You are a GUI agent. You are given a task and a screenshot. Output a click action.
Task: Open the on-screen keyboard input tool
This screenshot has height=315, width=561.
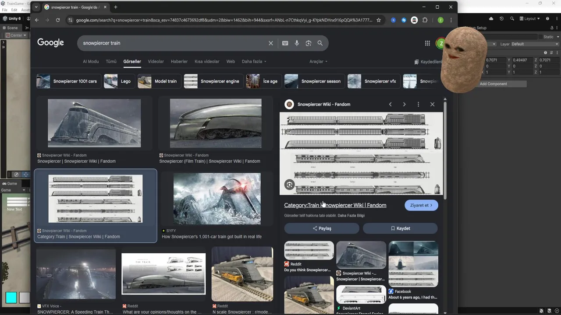click(285, 43)
